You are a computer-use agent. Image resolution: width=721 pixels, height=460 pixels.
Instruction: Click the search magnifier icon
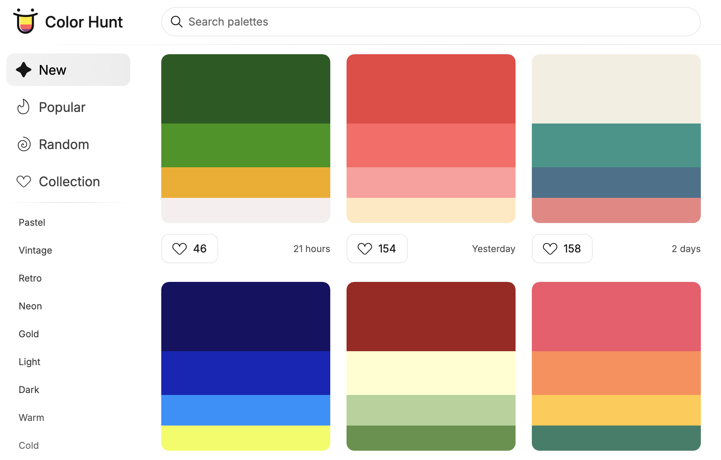click(x=177, y=22)
